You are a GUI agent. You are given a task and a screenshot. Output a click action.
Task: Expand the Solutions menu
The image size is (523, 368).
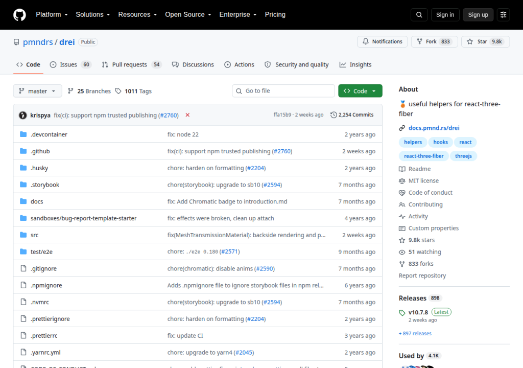click(x=93, y=15)
